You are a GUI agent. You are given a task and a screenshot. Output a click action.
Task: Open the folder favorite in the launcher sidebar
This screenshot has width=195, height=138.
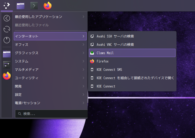(x=7, y=54)
